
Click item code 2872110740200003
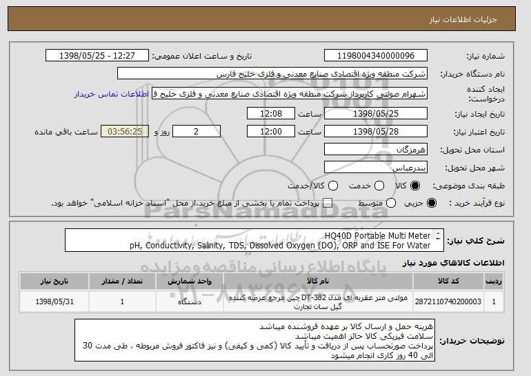coord(448,301)
